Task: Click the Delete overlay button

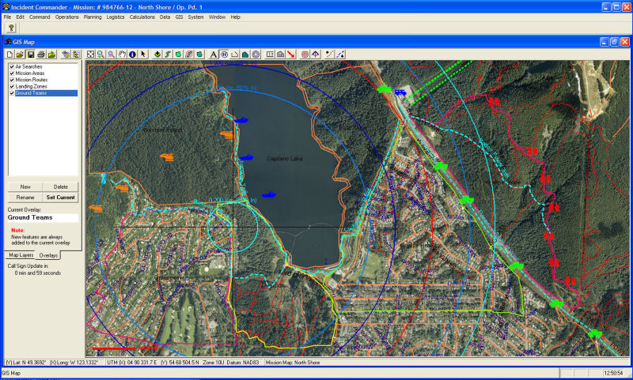Action: point(61,186)
